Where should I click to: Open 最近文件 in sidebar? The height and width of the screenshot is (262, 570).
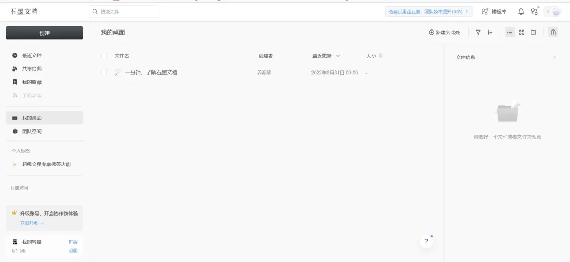pyautogui.click(x=44, y=55)
